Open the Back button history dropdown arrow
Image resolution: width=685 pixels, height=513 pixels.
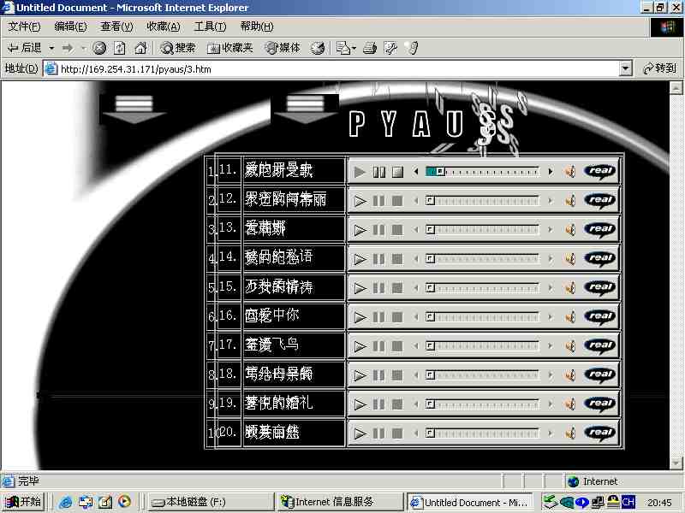click(51, 48)
